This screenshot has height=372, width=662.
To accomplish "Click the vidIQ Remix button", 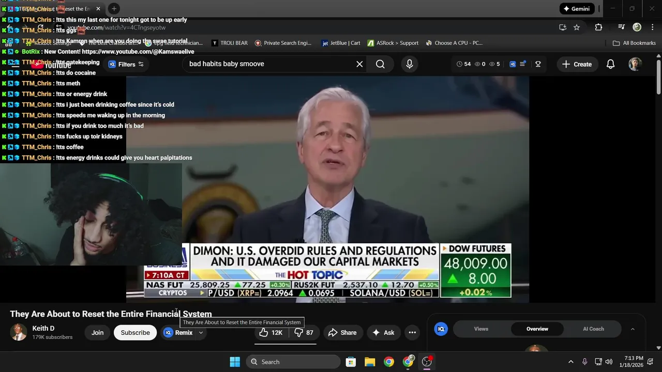I will (178, 333).
